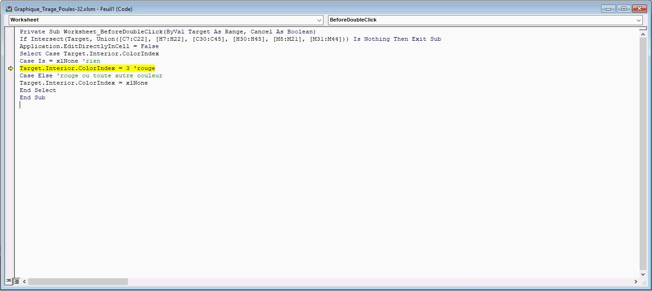Screen dimensions: 652x291
Task: Click 'Application.EditDirectlyInCell = False' line
Action: coord(89,46)
